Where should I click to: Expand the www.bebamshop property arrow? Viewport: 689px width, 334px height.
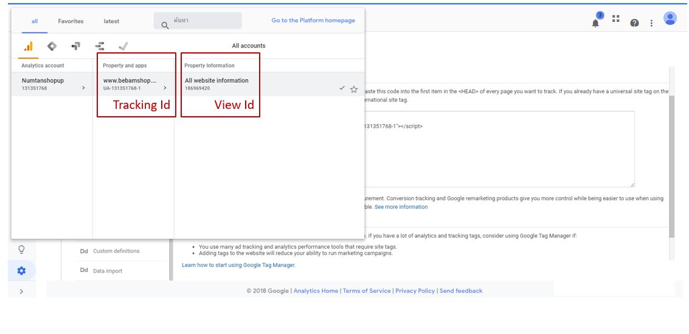pyautogui.click(x=165, y=88)
